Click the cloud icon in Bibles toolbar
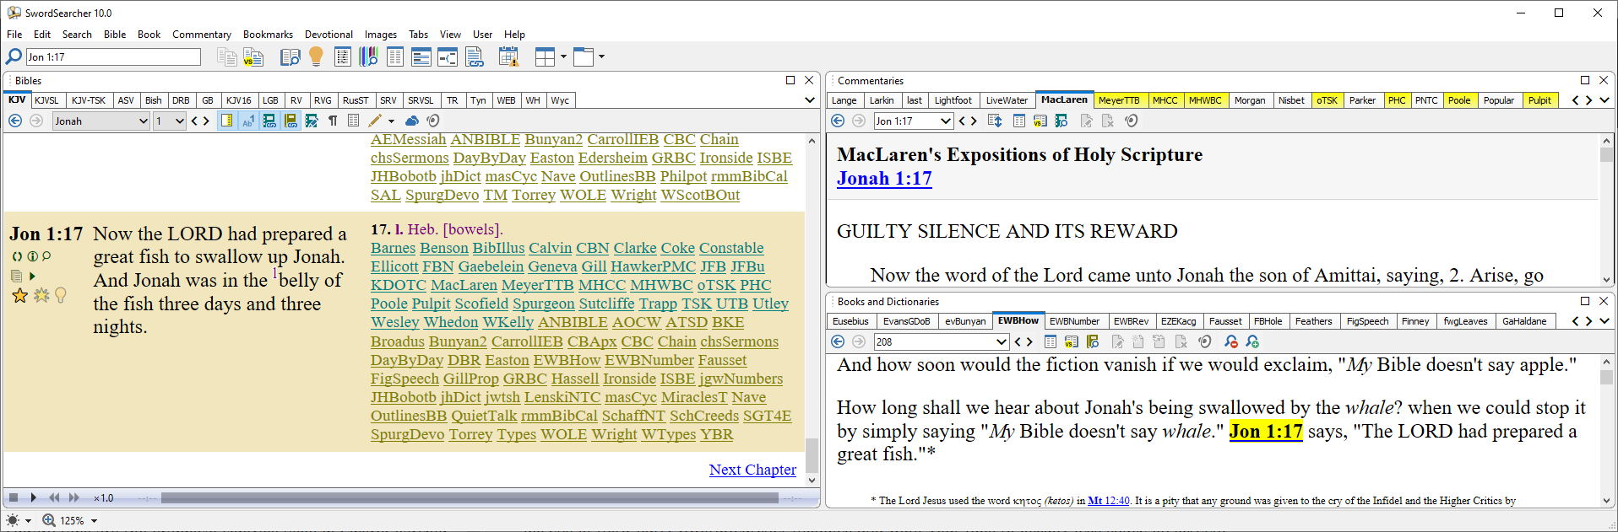Viewport: 1618px width, 532px height. tap(412, 121)
